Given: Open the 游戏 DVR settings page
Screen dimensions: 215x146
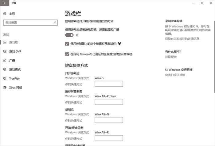Looking at the screenshot, I should (15, 51).
